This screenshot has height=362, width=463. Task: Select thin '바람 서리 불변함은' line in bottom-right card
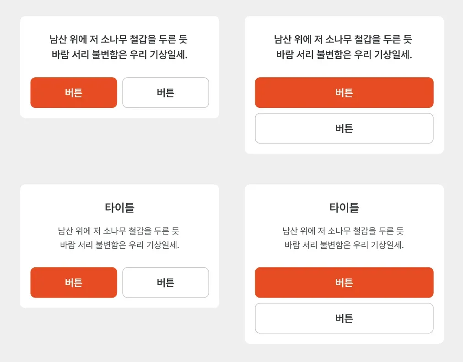(x=344, y=245)
